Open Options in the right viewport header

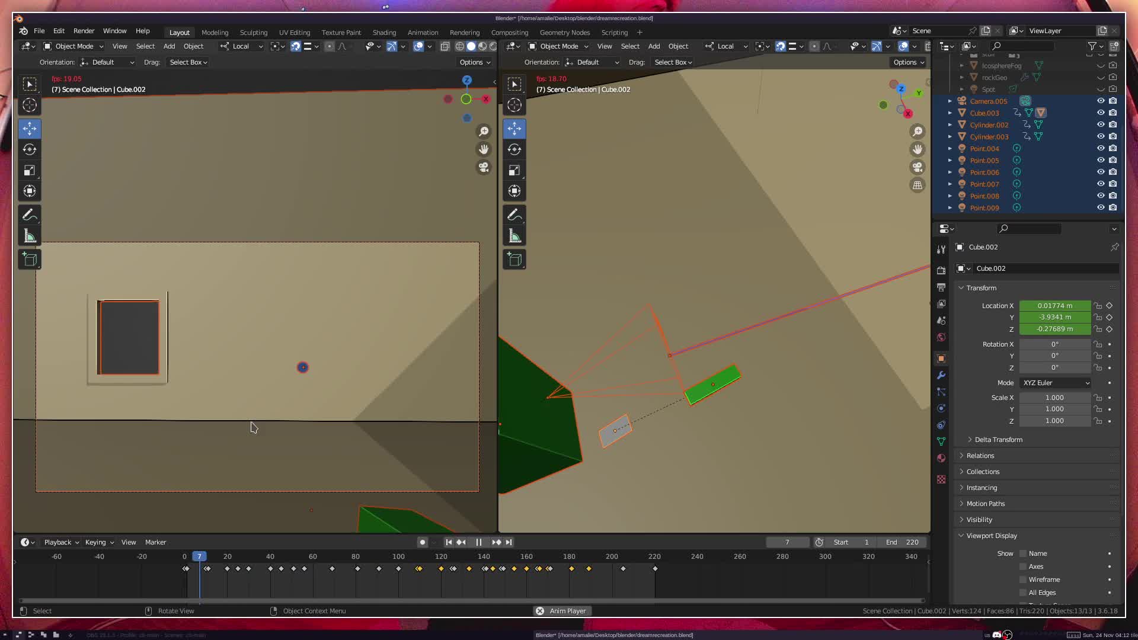[x=908, y=62]
